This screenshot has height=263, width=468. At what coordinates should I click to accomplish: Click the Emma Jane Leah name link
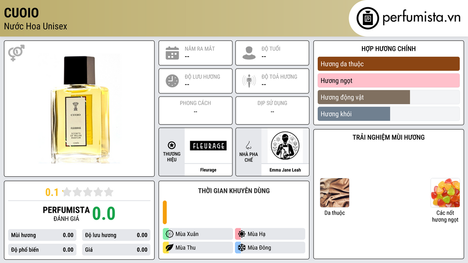(x=285, y=170)
